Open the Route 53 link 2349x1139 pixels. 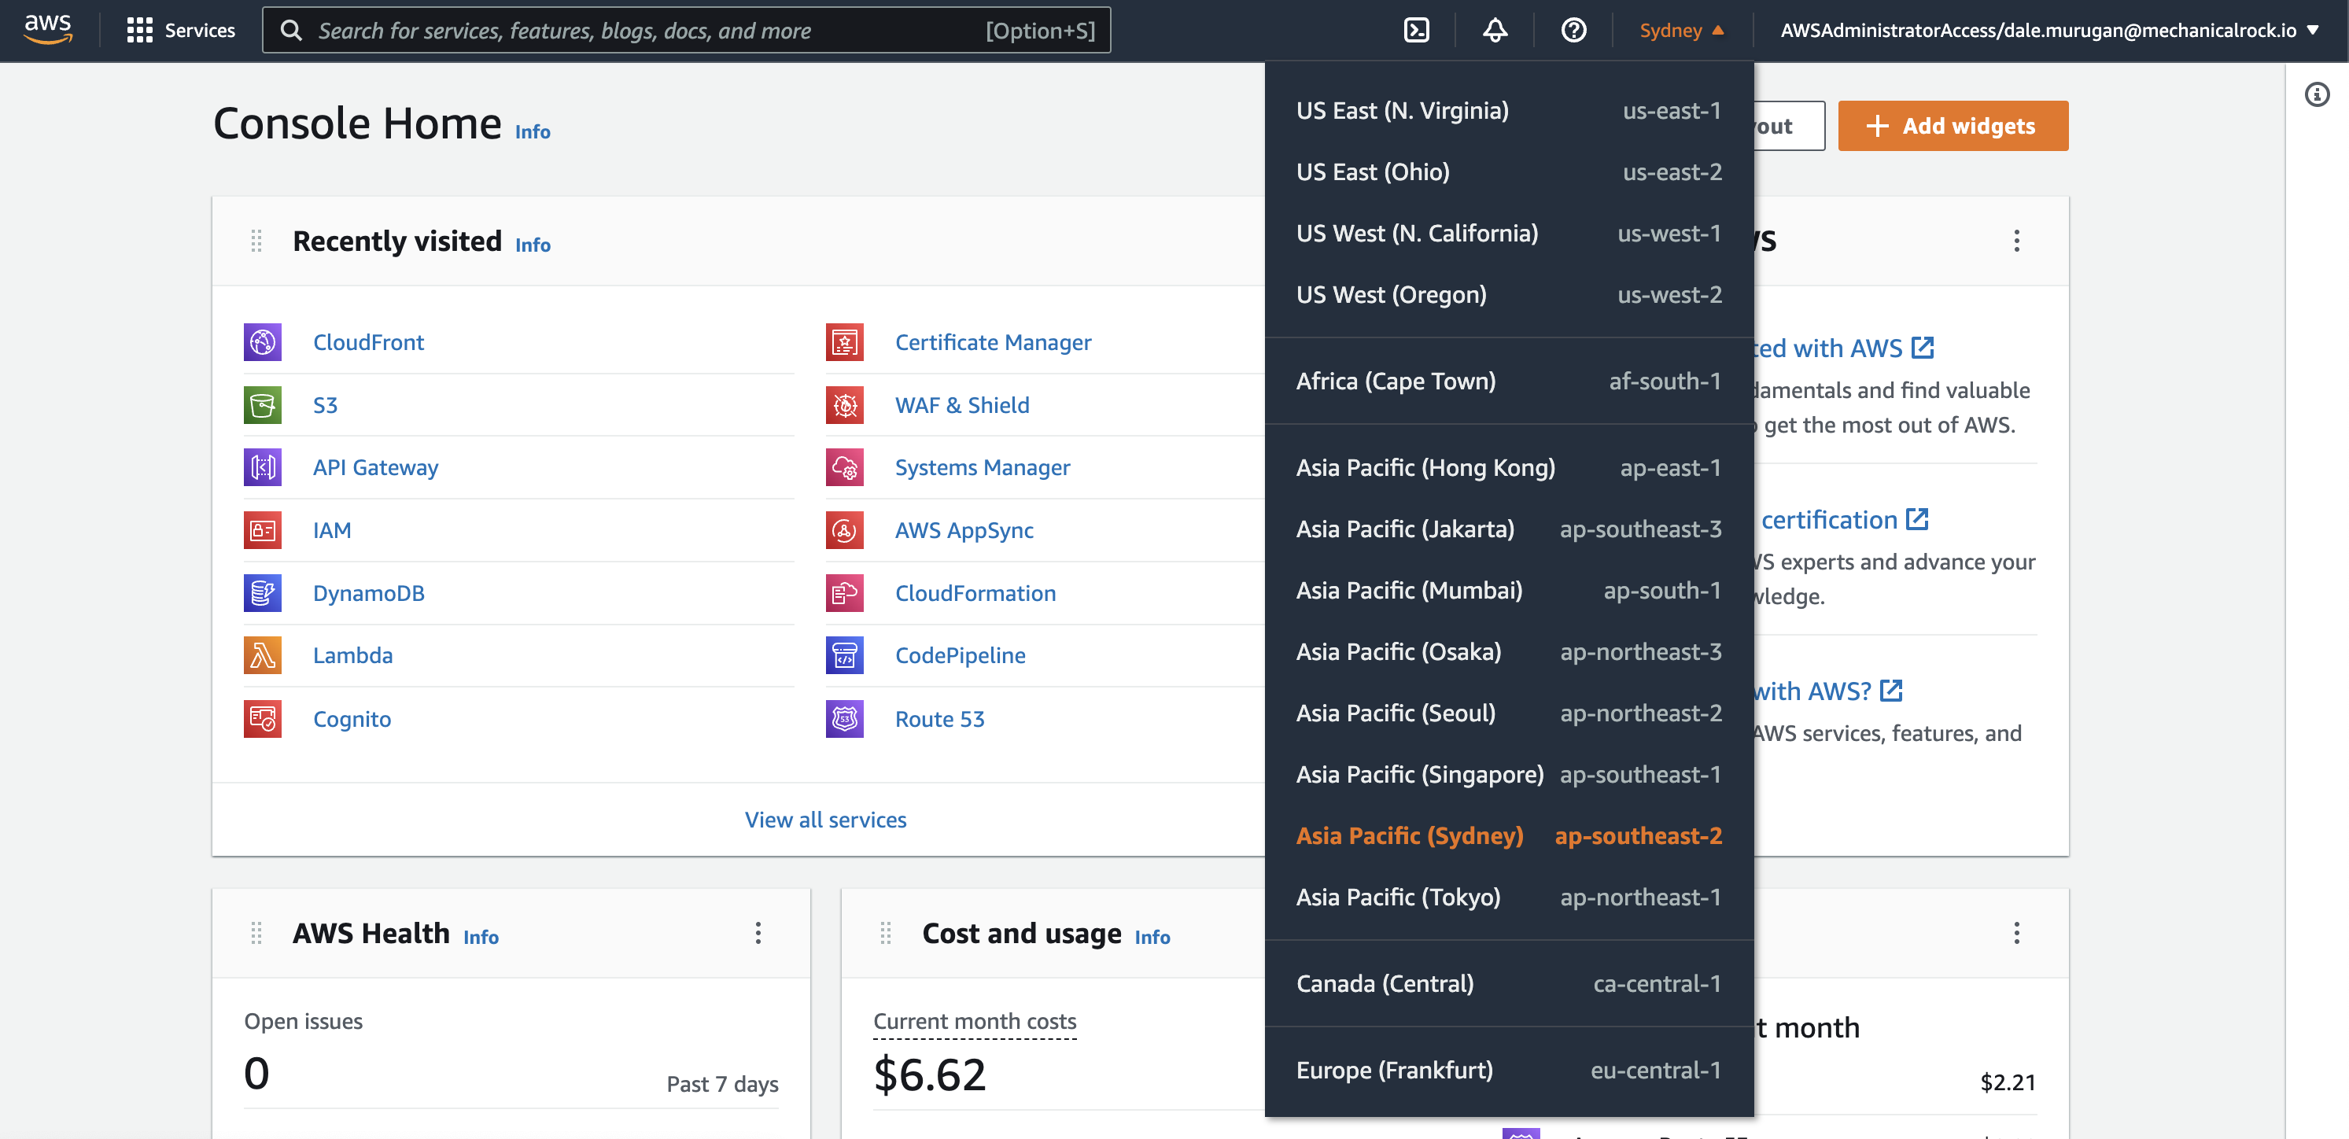click(x=939, y=719)
